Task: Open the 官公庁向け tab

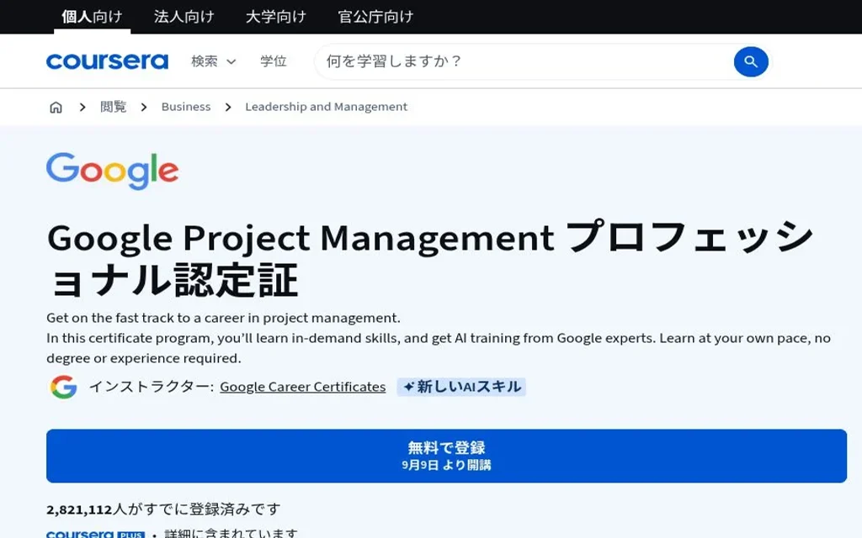Action: point(375,17)
